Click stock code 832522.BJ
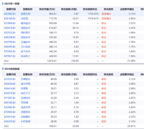Image resolution: width=144 pixels, height=129 pixels. (x=10, y=33)
